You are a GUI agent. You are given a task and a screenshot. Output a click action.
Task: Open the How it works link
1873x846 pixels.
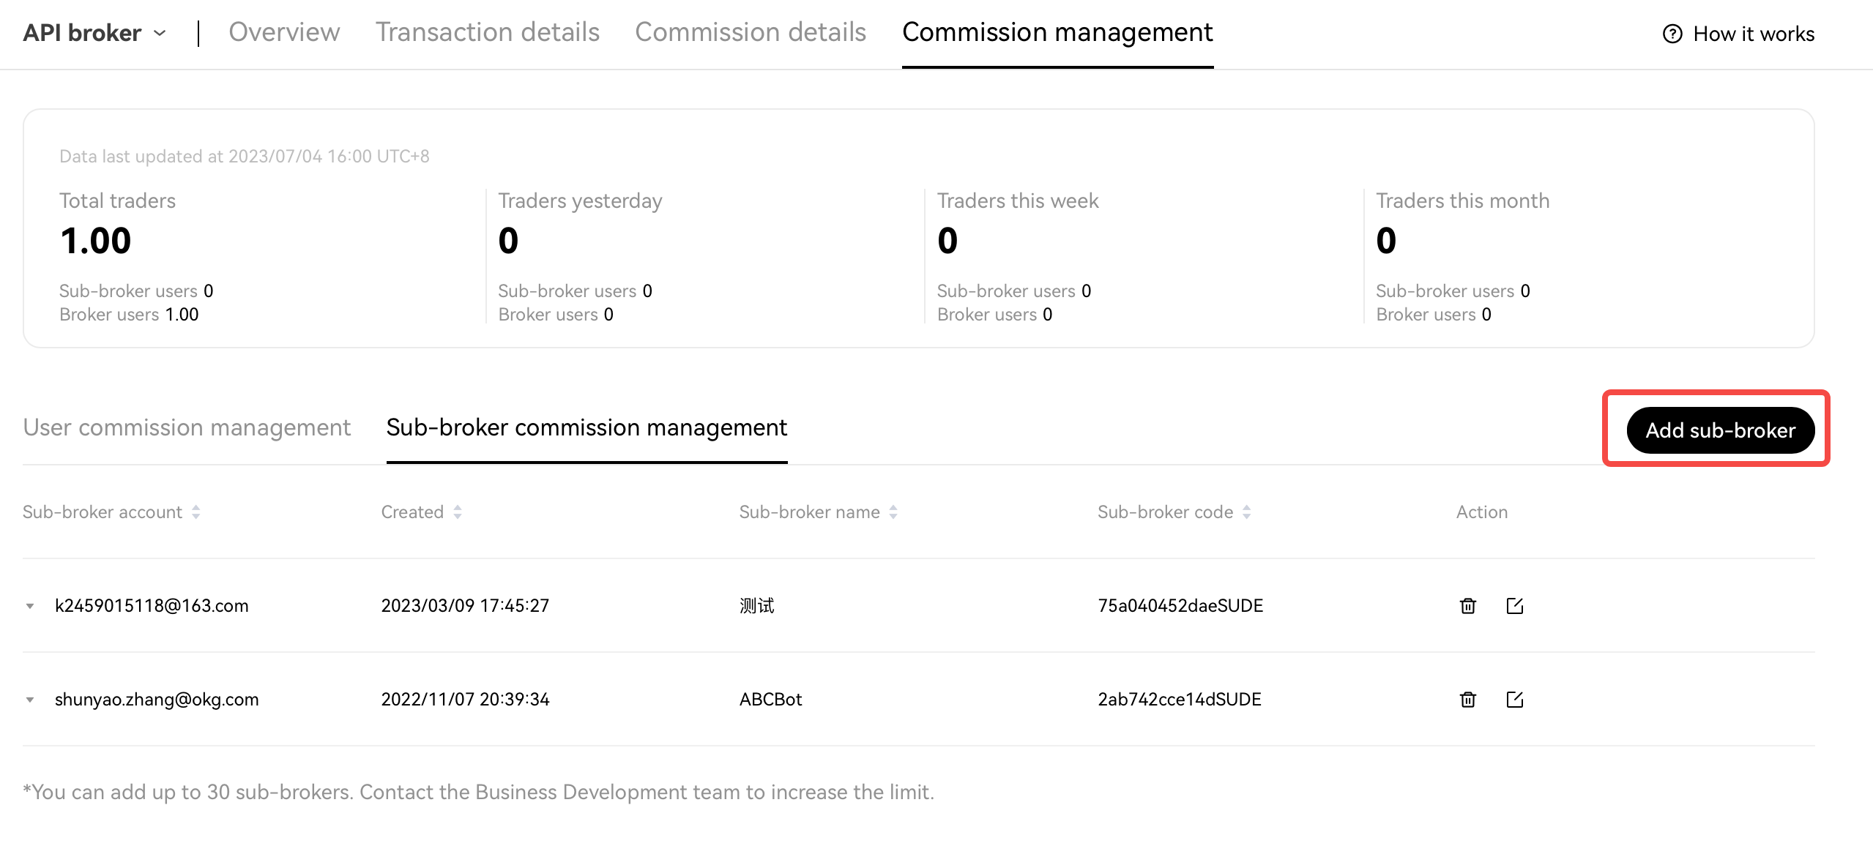1753,34
